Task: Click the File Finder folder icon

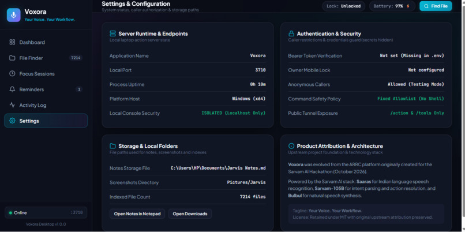Action: point(12,58)
